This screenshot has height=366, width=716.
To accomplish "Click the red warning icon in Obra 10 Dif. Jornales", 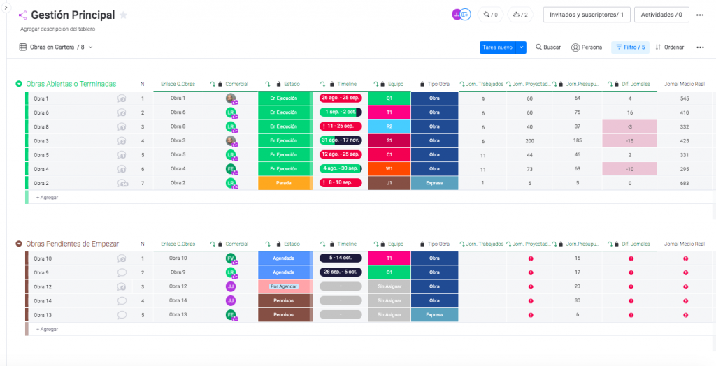I will click(631, 258).
